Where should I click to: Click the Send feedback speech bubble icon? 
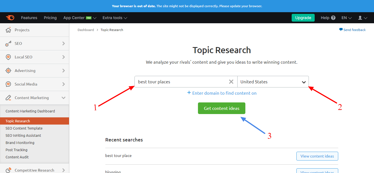click(341, 30)
